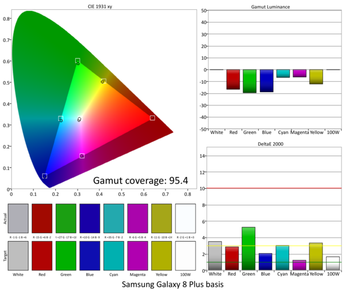Click the Cyan bar in DeltaE 2000 chart
This screenshot has width=345, height=290.
pyautogui.click(x=282, y=258)
